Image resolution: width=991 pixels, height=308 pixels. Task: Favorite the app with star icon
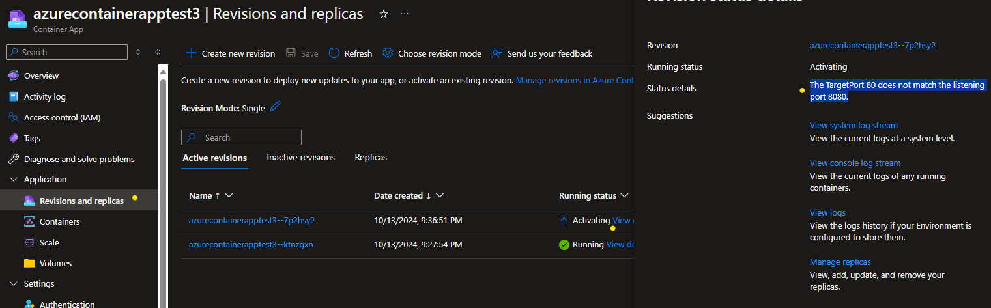pos(384,14)
